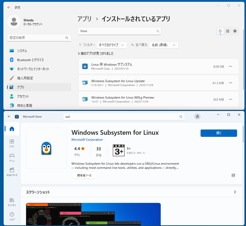Screen dimensions: 246x226
Task: Click the 開く button
Action: click(x=219, y=133)
